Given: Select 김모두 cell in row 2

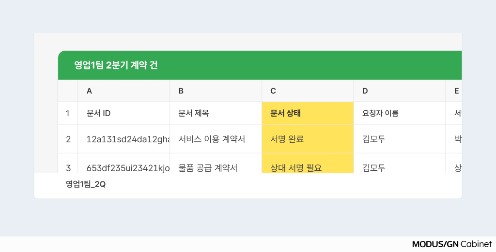Looking at the screenshot, I should (x=400, y=139).
